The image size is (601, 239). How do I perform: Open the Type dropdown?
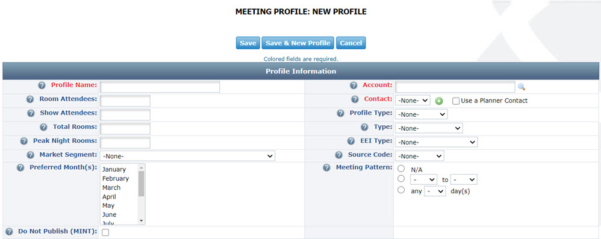tap(429, 128)
